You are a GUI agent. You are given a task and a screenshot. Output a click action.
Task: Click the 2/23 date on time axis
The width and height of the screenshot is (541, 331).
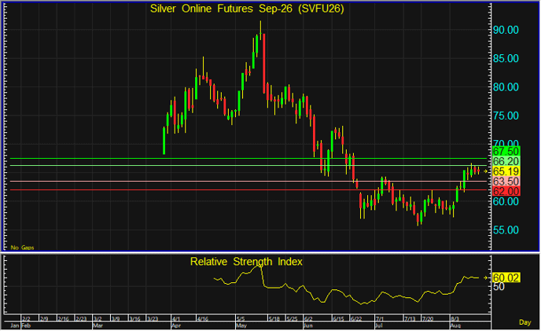pos(81,318)
